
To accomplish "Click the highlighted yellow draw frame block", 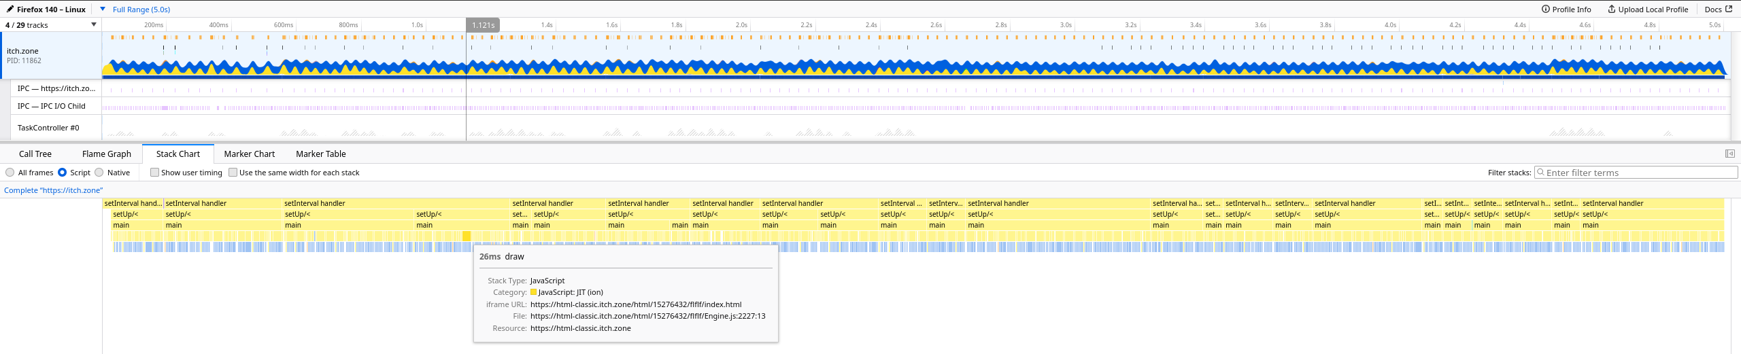I will tap(467, 236).
